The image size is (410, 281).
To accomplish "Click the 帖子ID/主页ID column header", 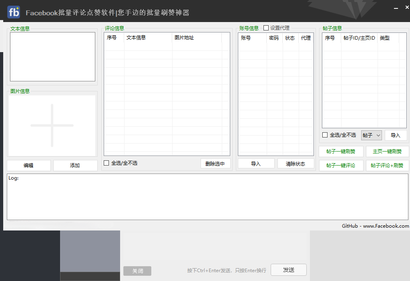I will [x=359, y=38].
